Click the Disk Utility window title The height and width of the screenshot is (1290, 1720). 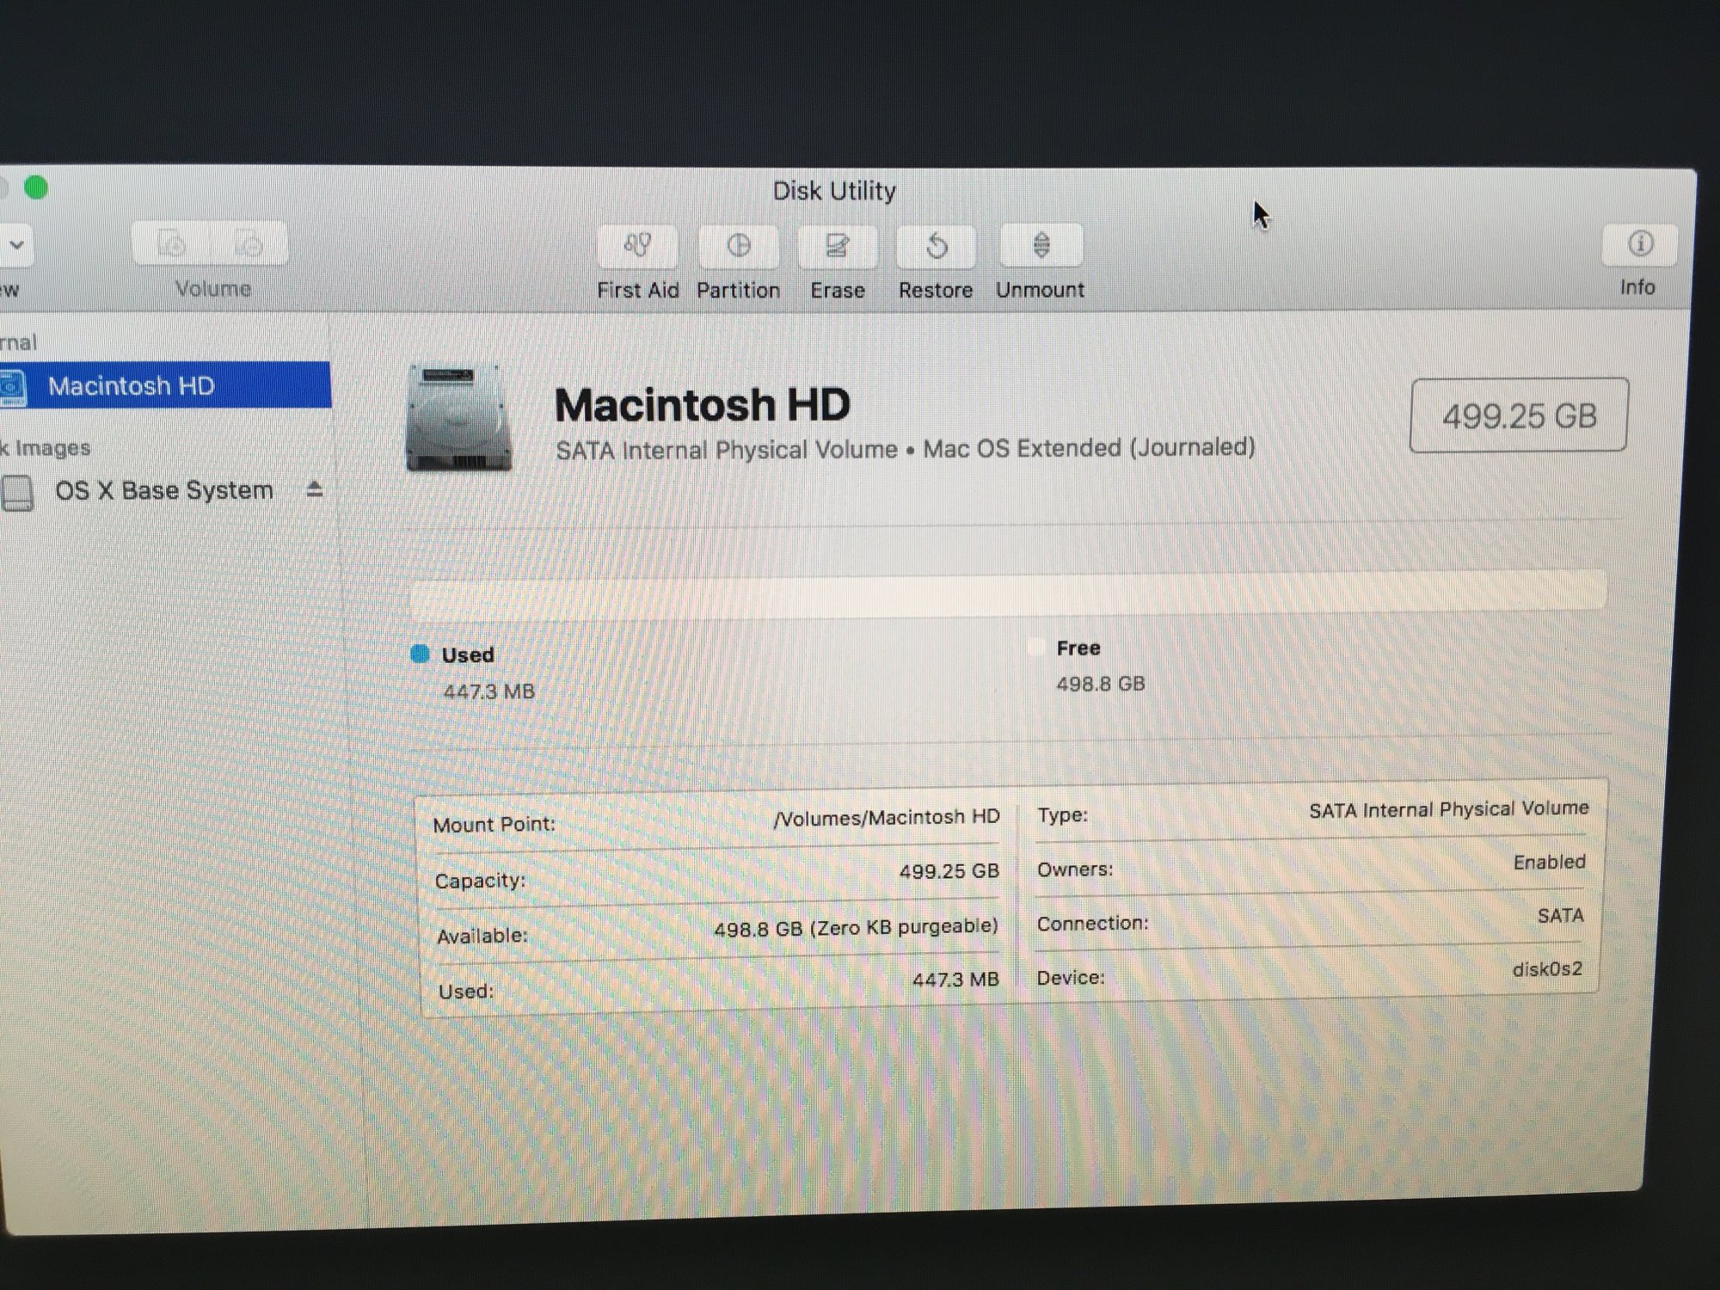(x=833, y=191)
